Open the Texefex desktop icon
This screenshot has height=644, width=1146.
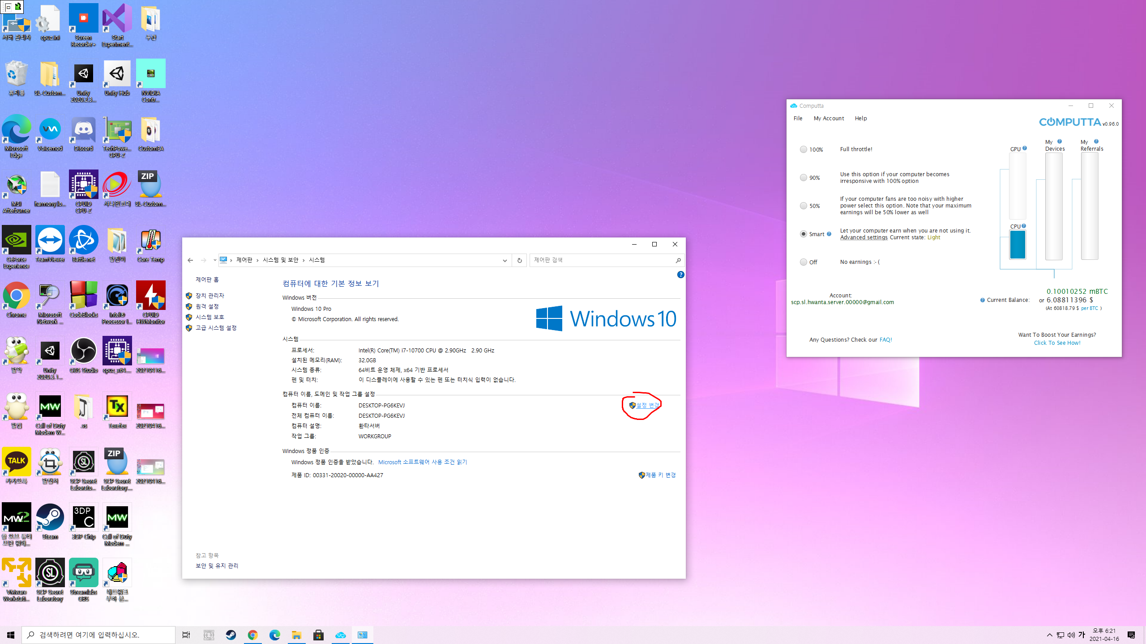tap(117, 411)
